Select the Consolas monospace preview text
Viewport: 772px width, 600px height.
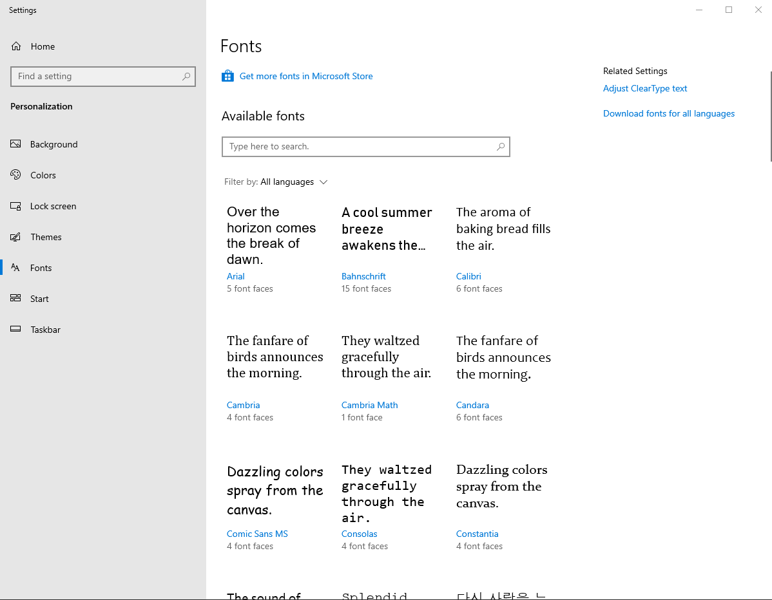coord(387,494)
